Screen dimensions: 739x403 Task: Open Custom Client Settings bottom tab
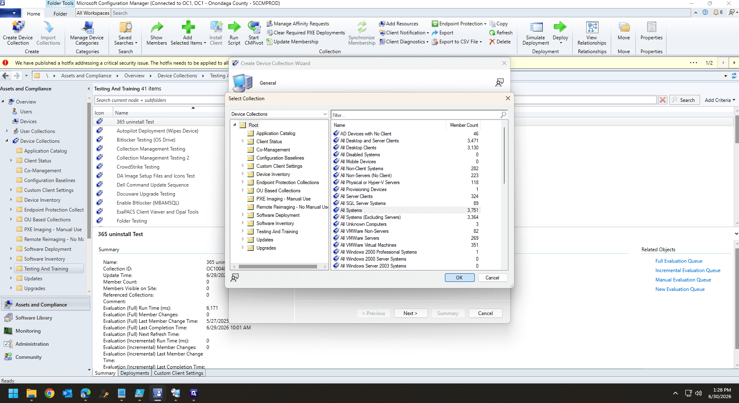(178, 373)
